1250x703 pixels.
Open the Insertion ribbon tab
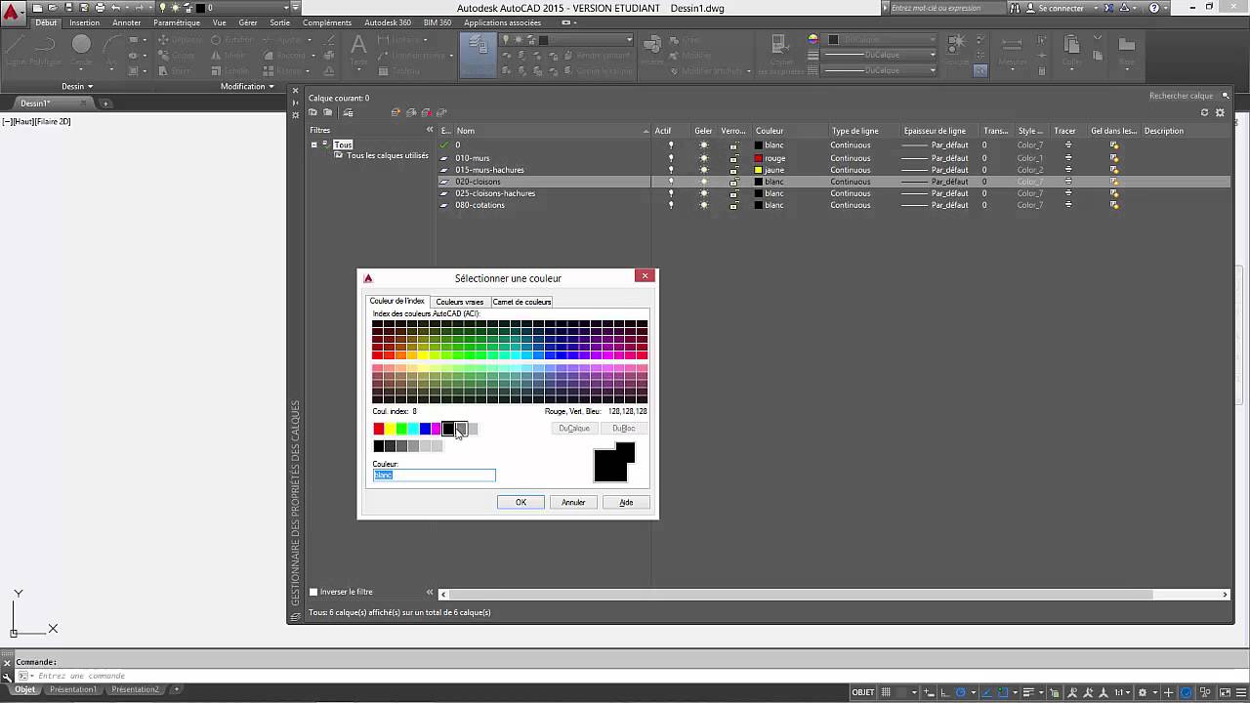[x=84, y=22]
